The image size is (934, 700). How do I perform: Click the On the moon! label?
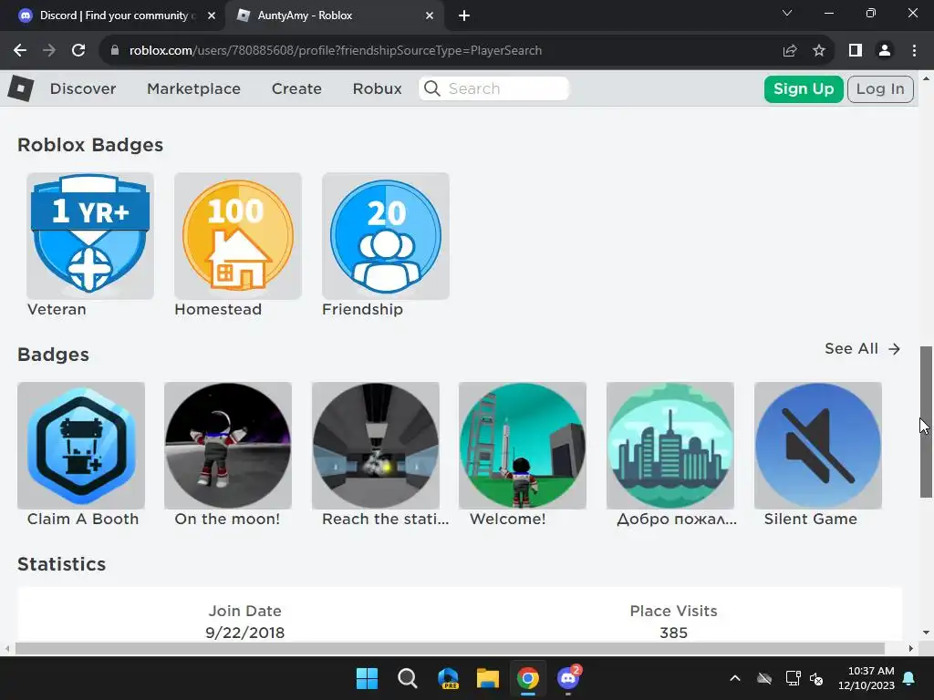pos(227,519)
